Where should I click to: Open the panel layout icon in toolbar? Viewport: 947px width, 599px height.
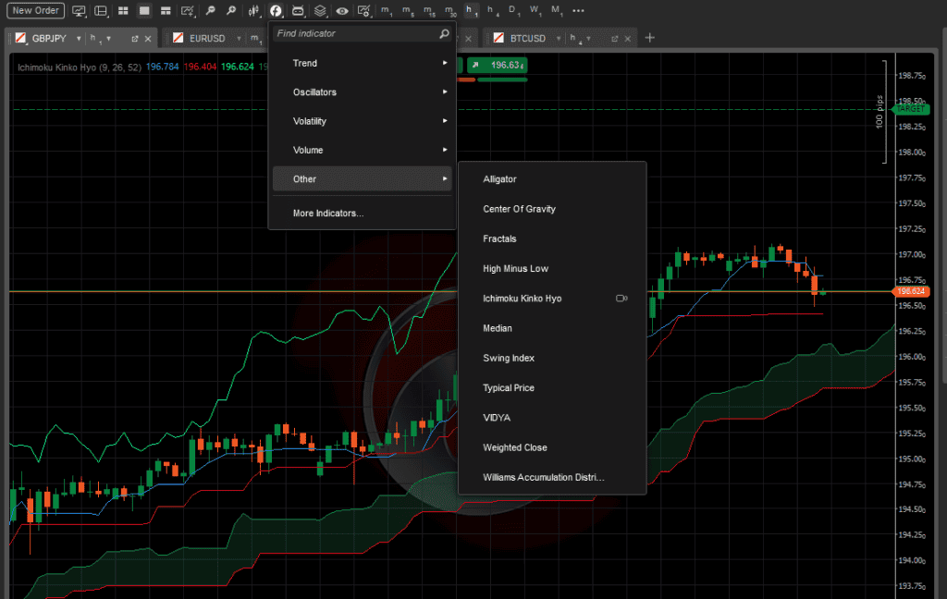click(101, 11)
